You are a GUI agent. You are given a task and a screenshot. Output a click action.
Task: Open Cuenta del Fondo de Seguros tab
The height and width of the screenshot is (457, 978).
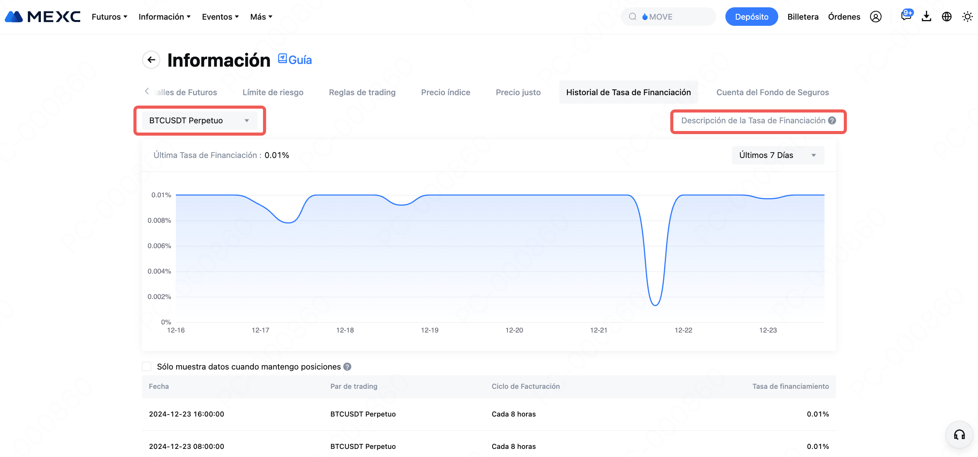tap(772, 92)
